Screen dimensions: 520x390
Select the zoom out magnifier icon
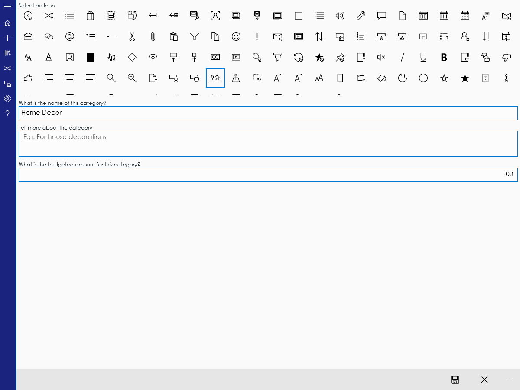pyautogui.click(x=132, y=78)
